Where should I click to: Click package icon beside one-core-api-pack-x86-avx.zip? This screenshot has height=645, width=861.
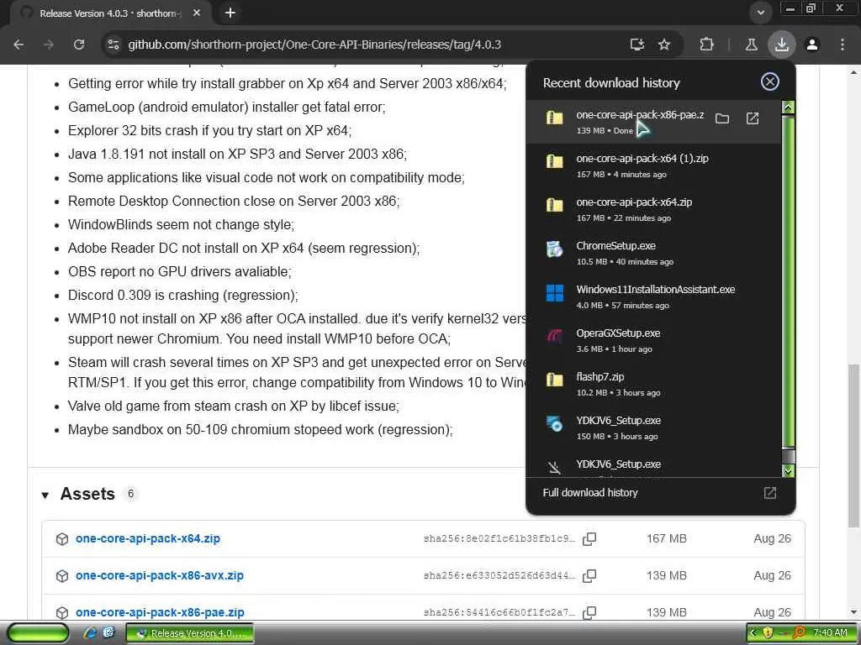pyautogui.click(x=62, y=576)
